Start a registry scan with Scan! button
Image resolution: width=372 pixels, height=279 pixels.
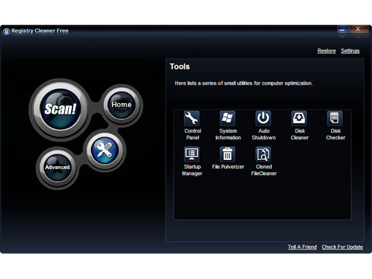point(60,109)
